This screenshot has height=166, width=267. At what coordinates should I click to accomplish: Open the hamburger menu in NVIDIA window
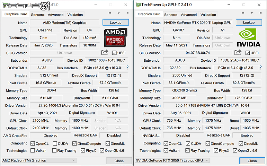click(261, 13)
